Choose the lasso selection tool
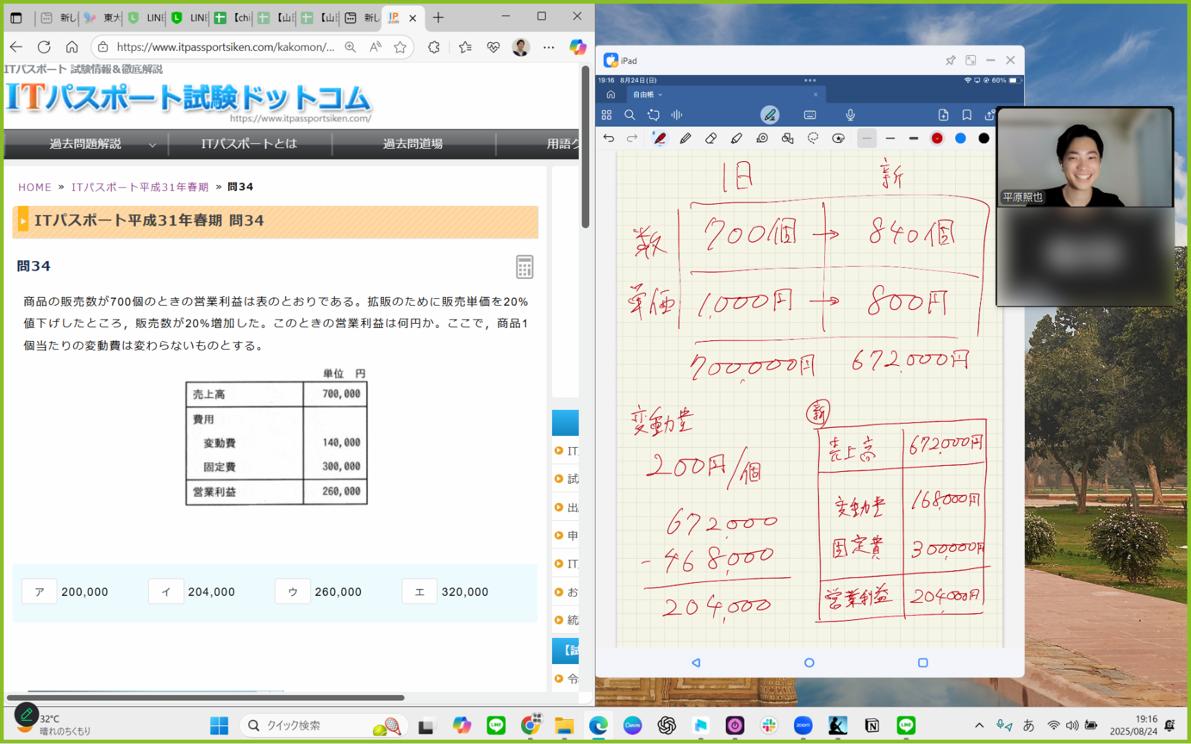This screenshot has width=1191, height=744. tap(813, 138)
